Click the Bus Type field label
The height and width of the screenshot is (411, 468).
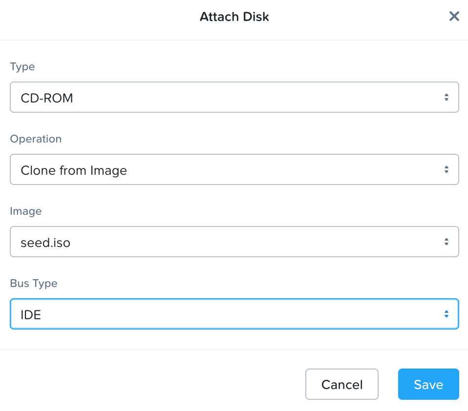33,284
